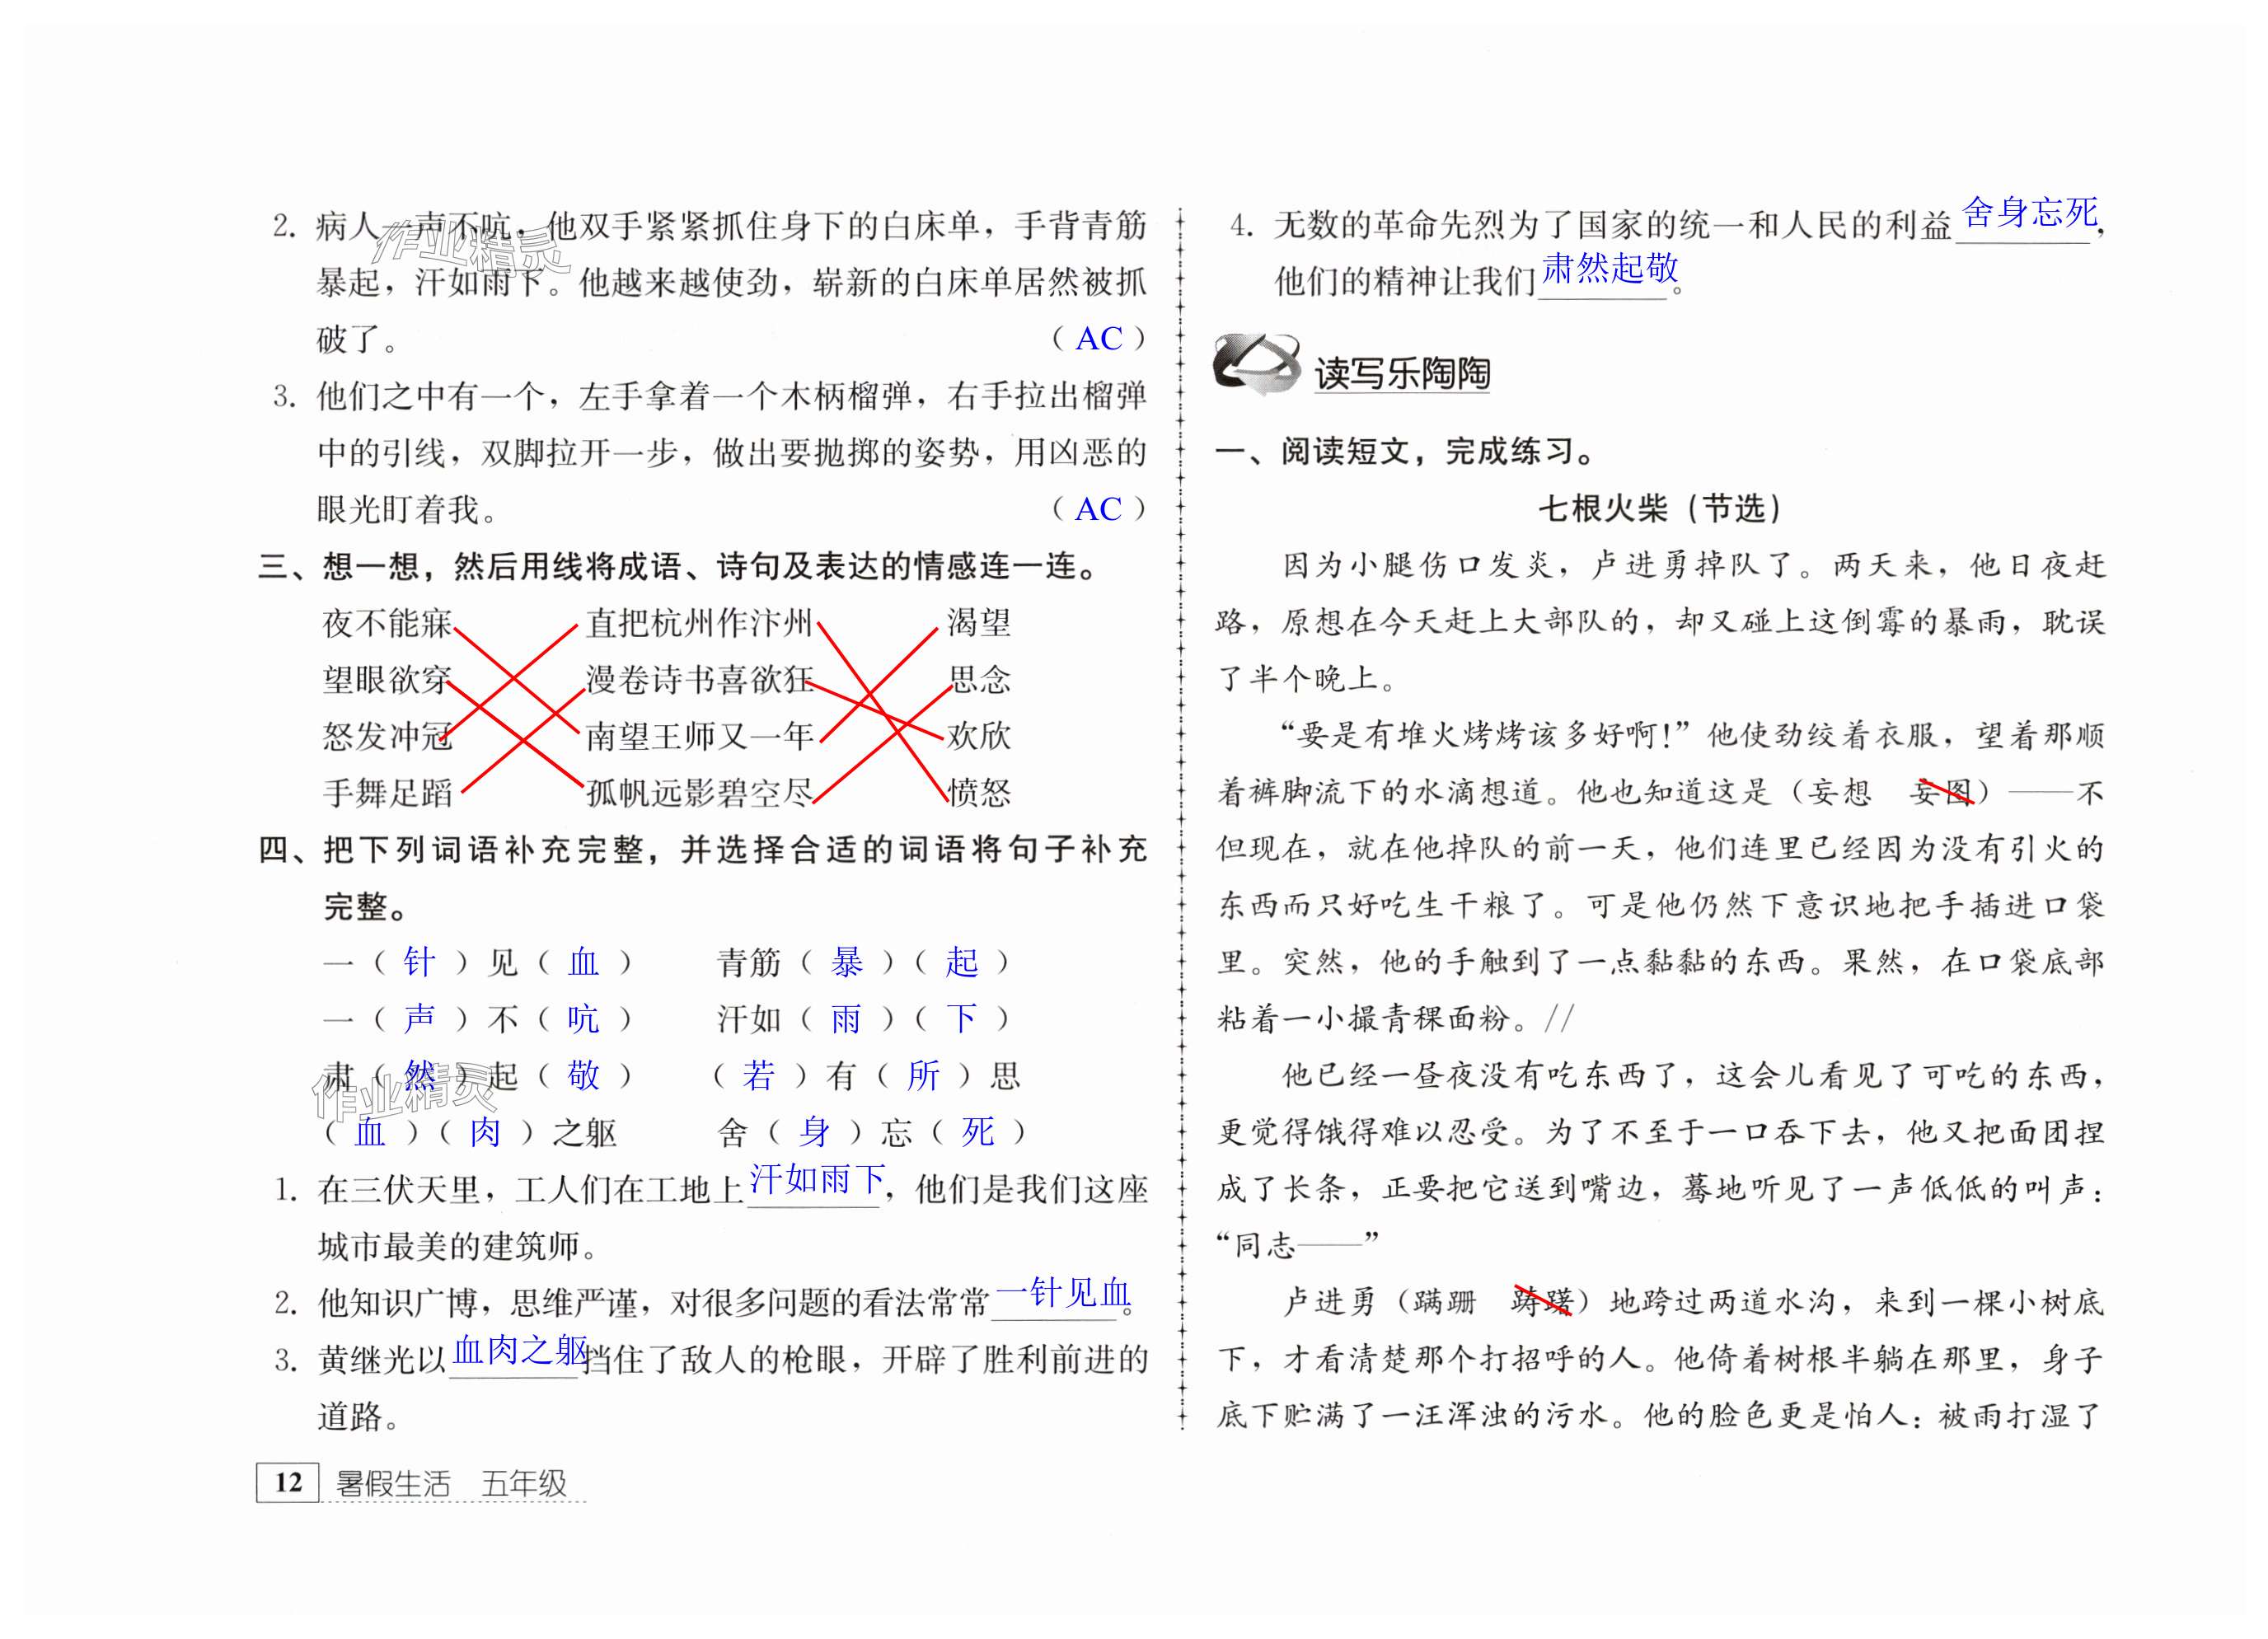The image size is (2268, 1639).
Task: Click the page number 12 box
Action: 288,1482
